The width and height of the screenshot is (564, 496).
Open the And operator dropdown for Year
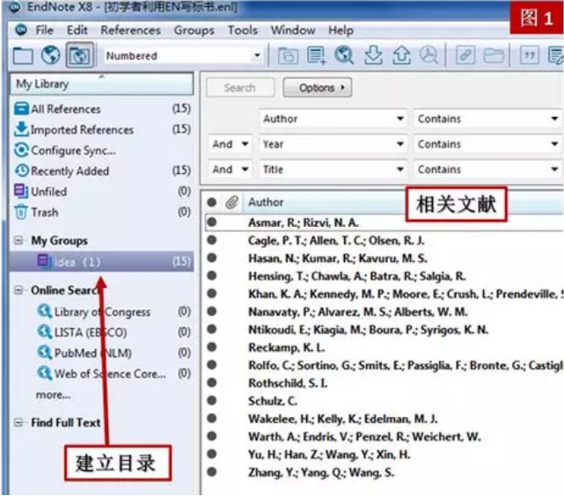[x=231, y=144]
